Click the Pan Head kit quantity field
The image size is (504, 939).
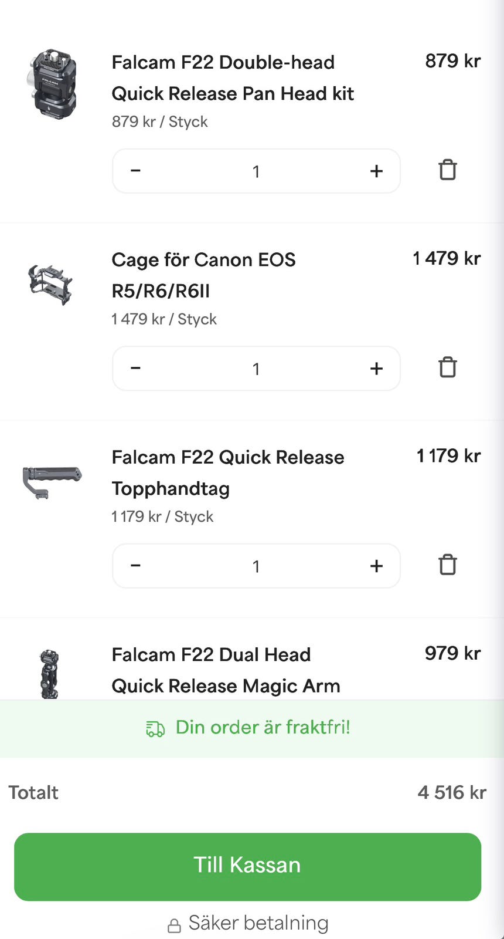point(256,171)
